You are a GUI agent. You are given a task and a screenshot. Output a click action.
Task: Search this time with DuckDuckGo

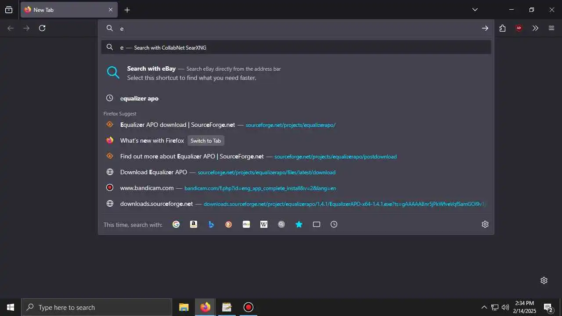coord(229,224)
